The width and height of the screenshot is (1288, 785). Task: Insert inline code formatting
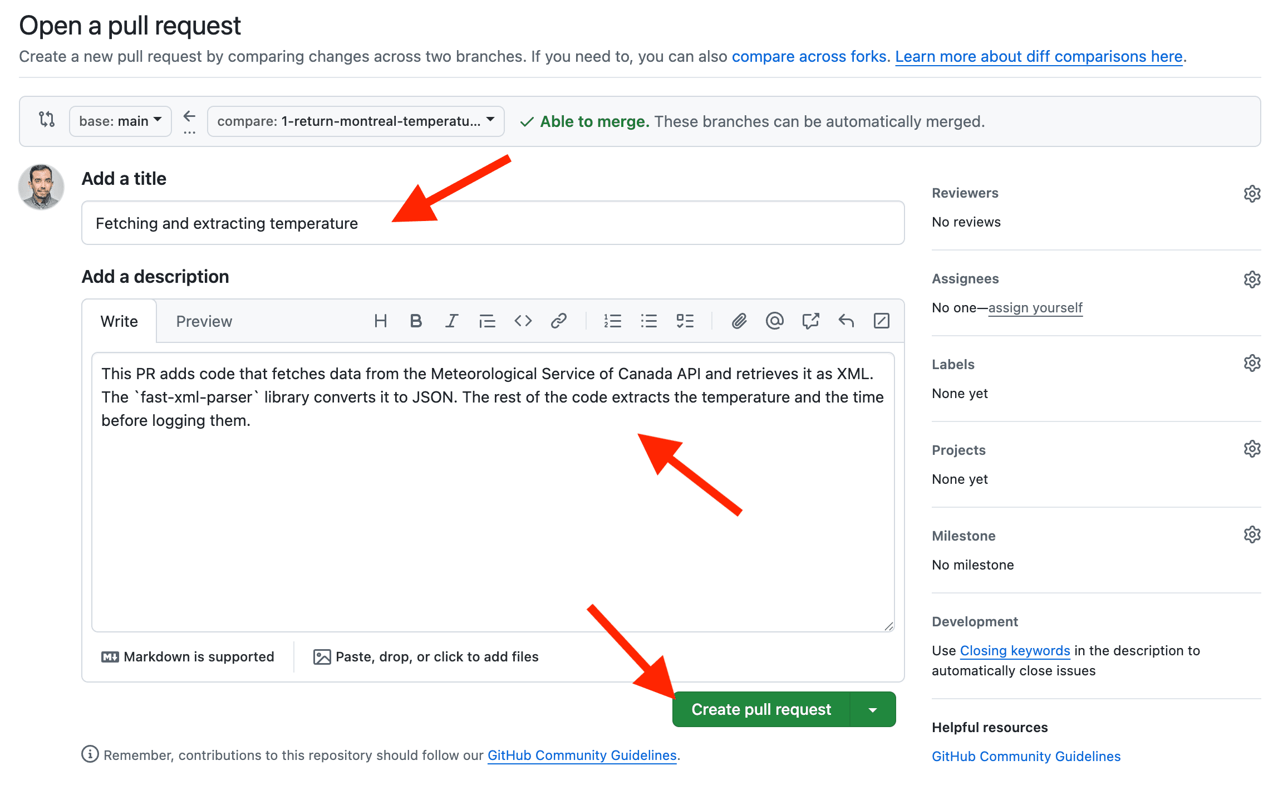pos(523,321)
